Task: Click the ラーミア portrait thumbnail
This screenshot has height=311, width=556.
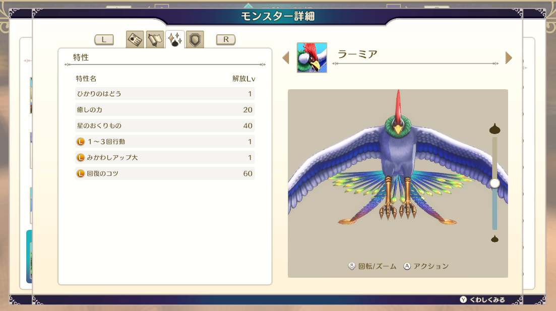Action: coord(312,57)
